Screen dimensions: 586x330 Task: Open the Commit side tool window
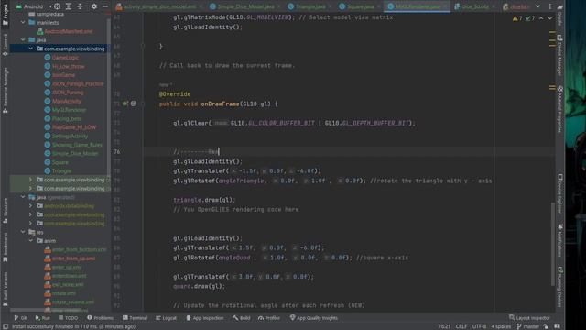[x=5, y=45]
